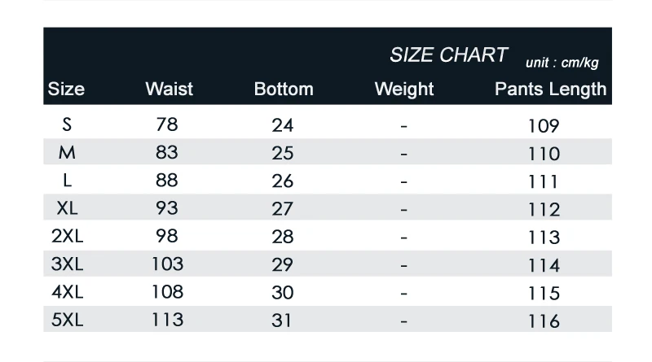Select the Bottom column header
Screen dimensions: 652x362
[284, 89]
